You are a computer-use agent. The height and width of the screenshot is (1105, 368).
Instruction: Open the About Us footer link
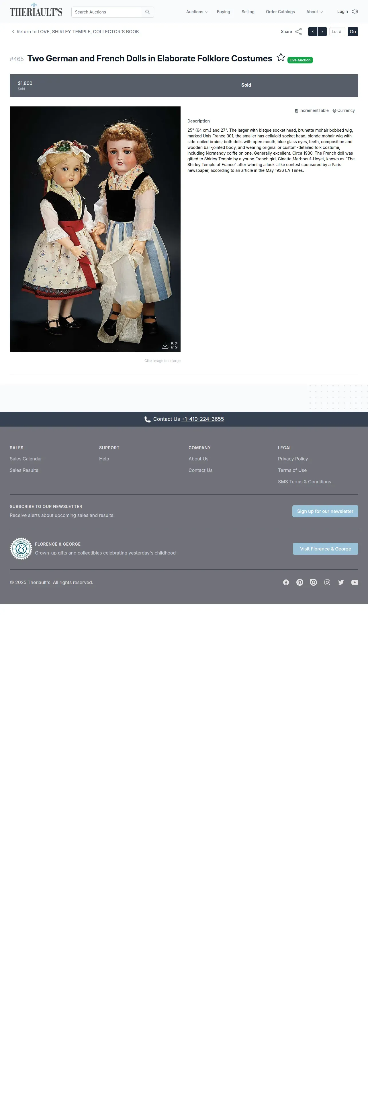pos(198,459)
